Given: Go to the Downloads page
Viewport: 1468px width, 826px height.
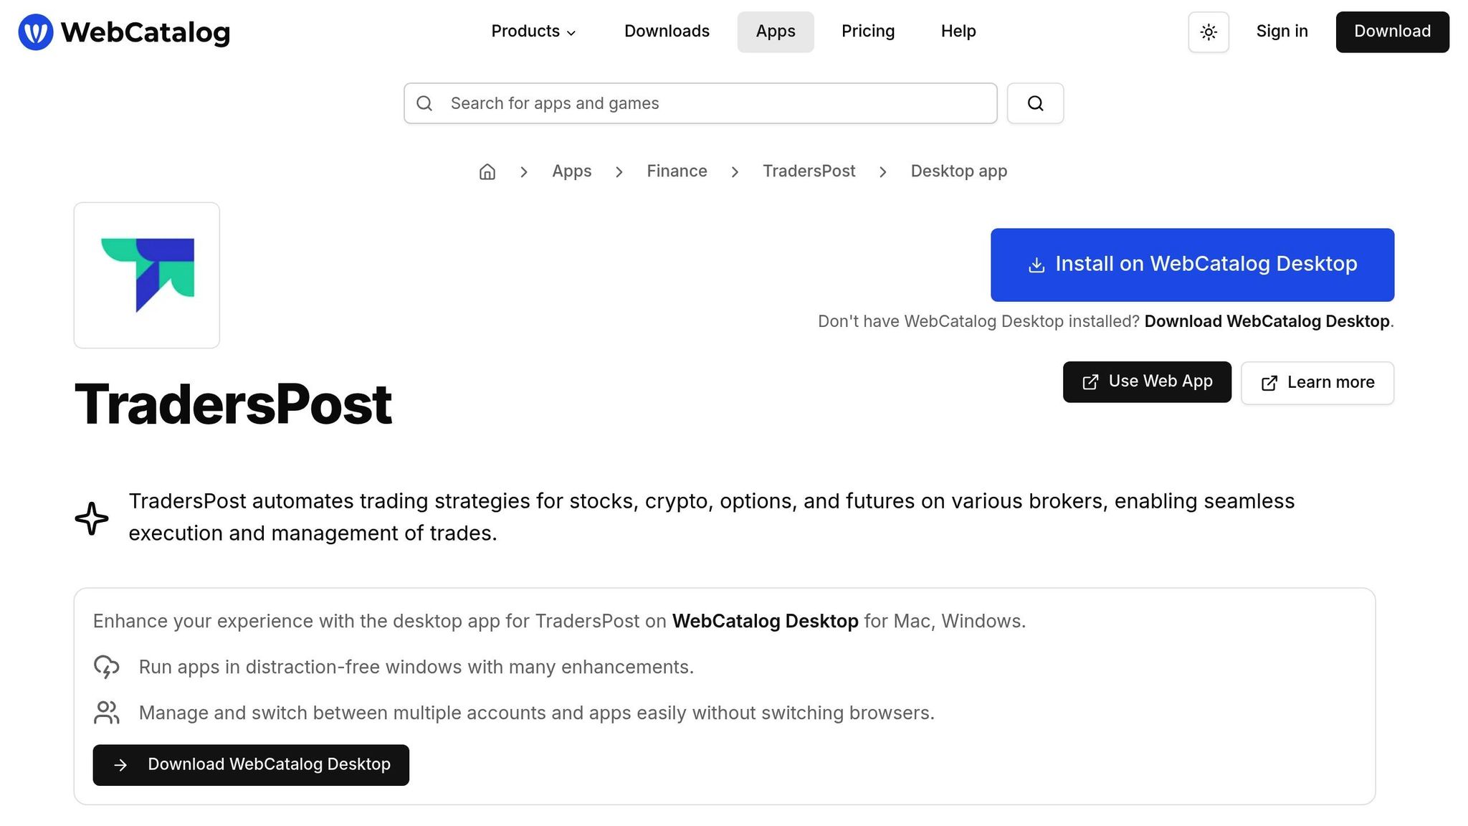Looking at the screenshot, I should (667, 32).
